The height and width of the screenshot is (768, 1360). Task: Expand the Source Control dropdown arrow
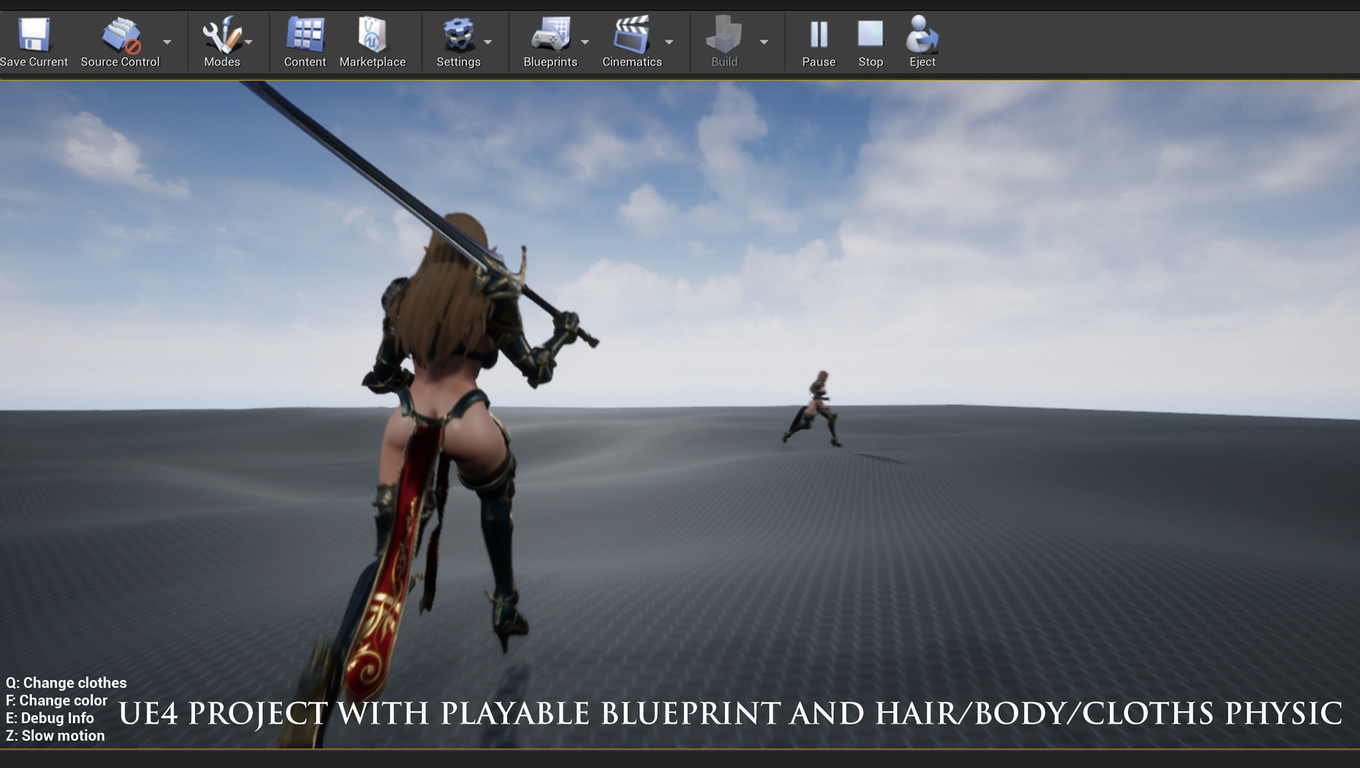pyautogui.click(x=167, y=42)
